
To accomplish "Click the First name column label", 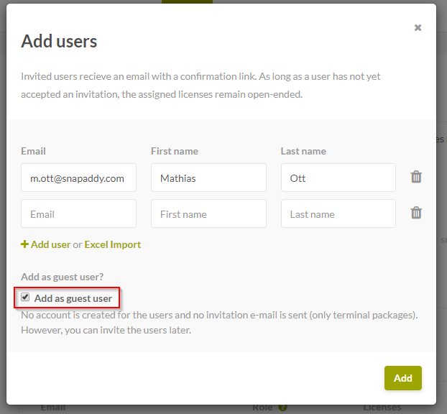I will click(x=175, y=151).
